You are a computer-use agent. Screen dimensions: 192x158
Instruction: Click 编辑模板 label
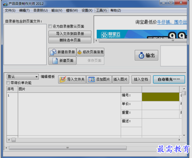point(48,77)
